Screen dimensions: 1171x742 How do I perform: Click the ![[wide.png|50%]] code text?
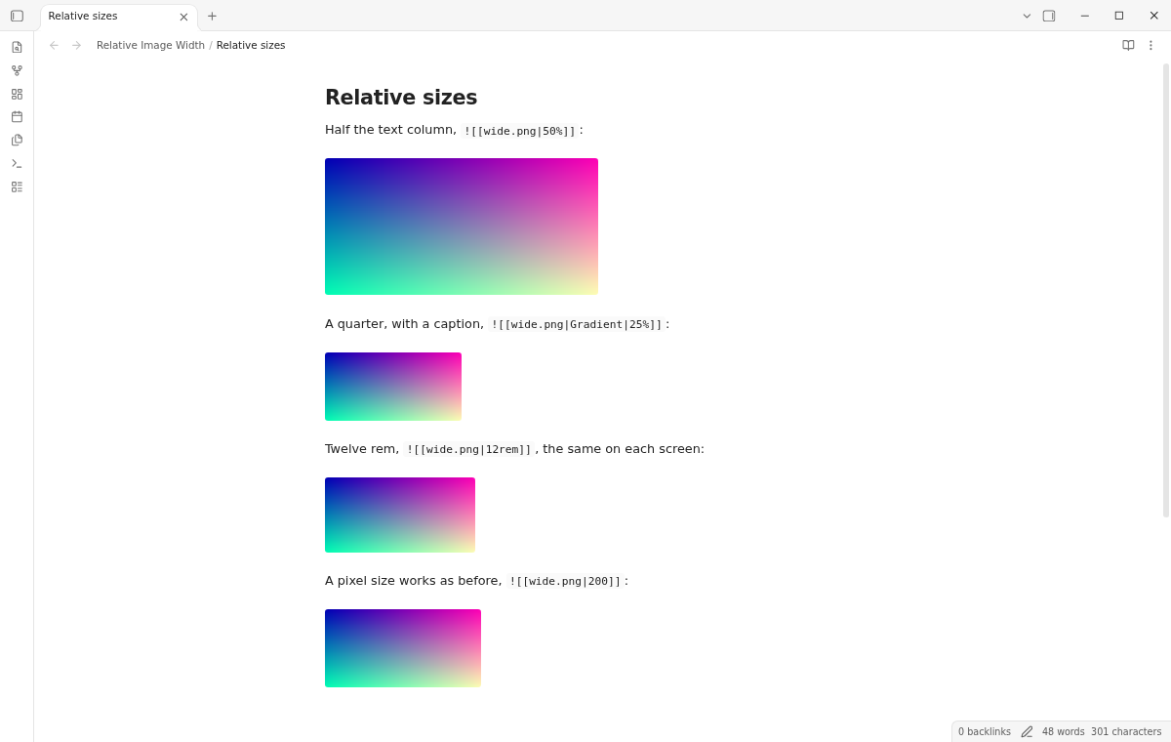[519, 131]
